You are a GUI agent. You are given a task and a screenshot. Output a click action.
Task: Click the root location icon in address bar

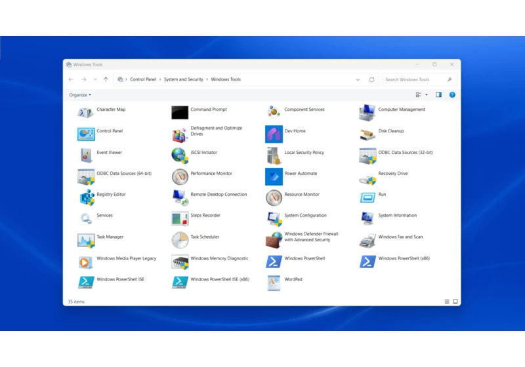(x=120, y=79)
